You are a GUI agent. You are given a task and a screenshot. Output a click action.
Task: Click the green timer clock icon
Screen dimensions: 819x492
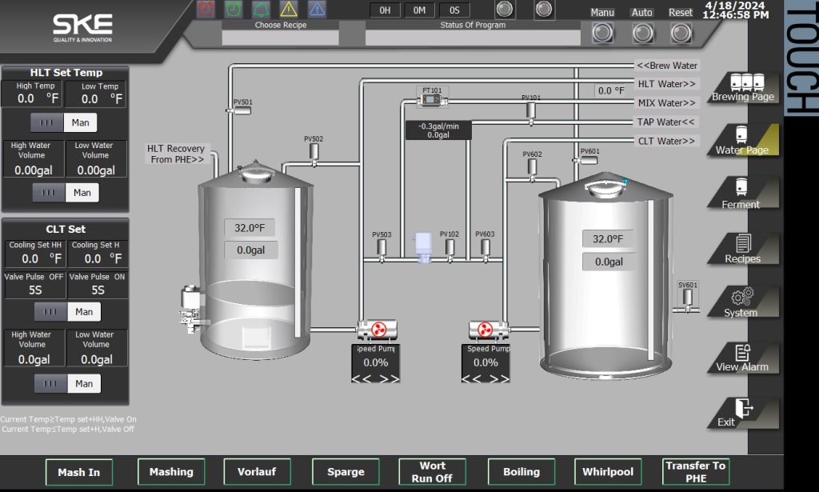(233, 10)
